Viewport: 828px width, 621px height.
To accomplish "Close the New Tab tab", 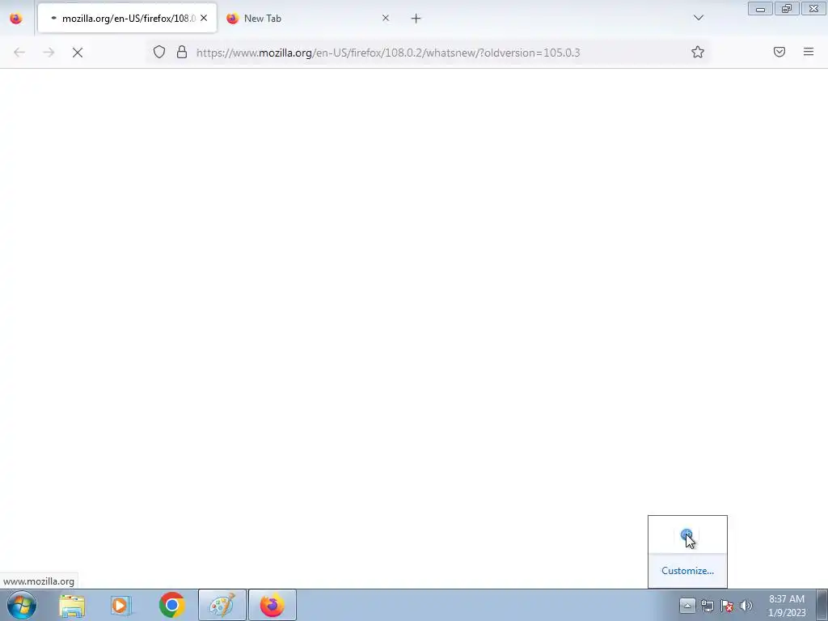I will click(x=386, y=18).
